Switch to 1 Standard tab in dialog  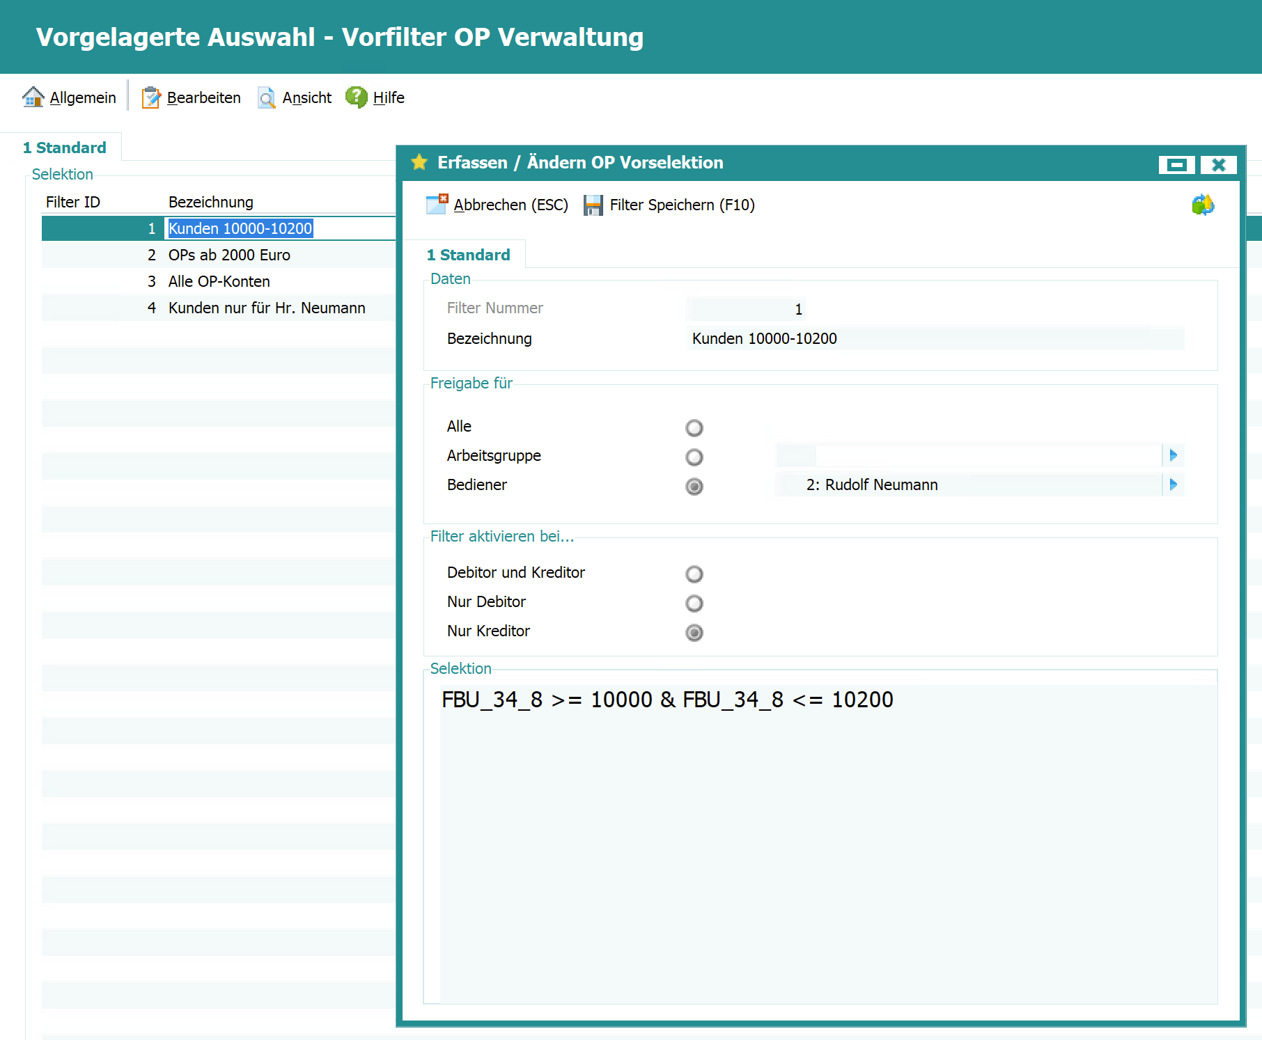468,255
